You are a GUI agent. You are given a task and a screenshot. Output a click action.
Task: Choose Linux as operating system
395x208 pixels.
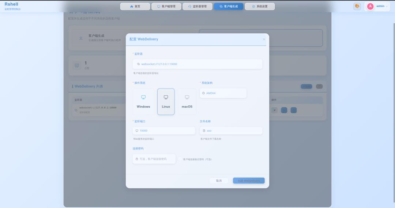(x=166, y=102)
